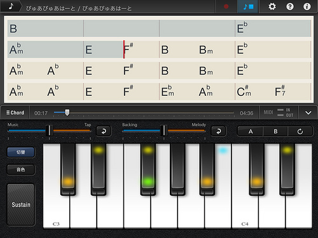The image size is (318, 238).
Task: Click the song position slider handle
Action: (67, 112)
